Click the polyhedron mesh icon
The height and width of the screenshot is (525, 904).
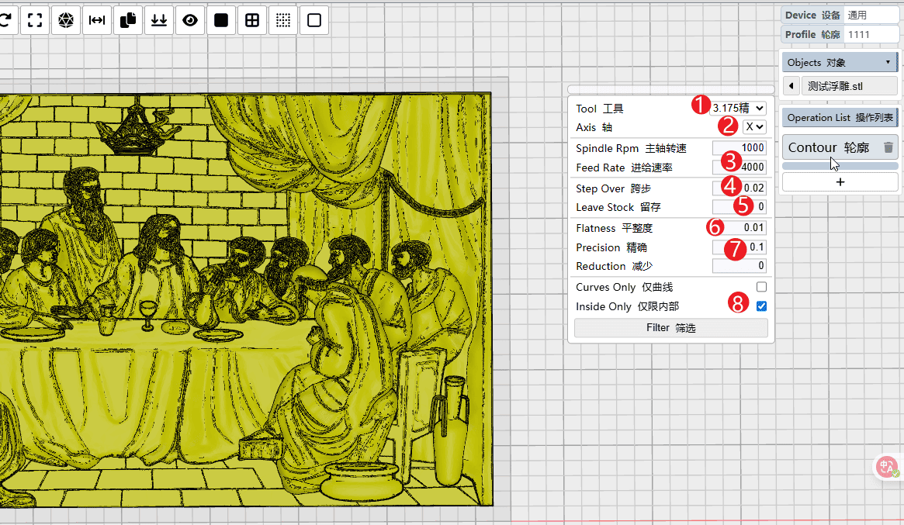click(x=66, y=21)
